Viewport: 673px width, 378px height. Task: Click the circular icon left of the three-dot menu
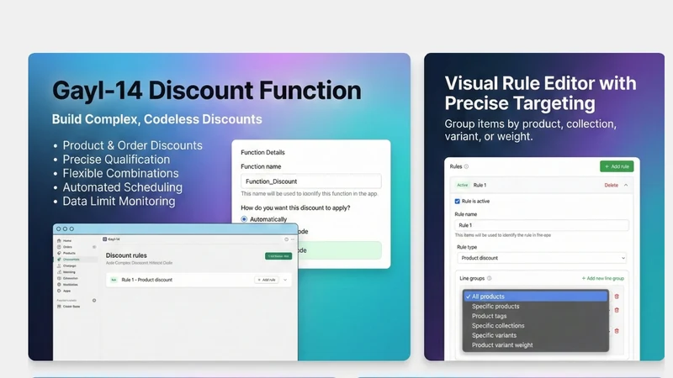tap(286, 239)
